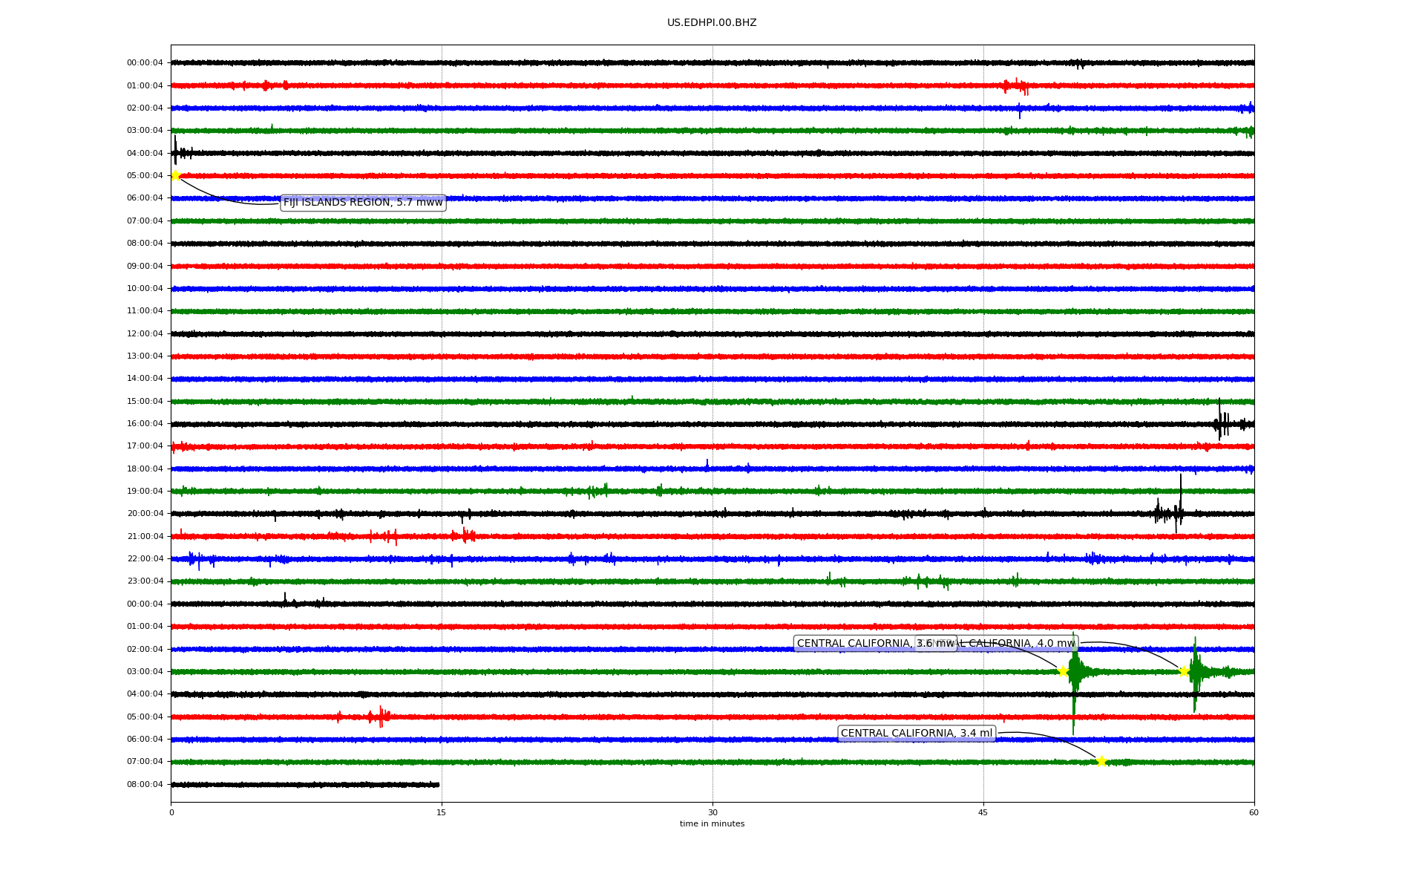Click the FIJI ISLANDS REGION 5.7 mww label

tap(363, 203)
